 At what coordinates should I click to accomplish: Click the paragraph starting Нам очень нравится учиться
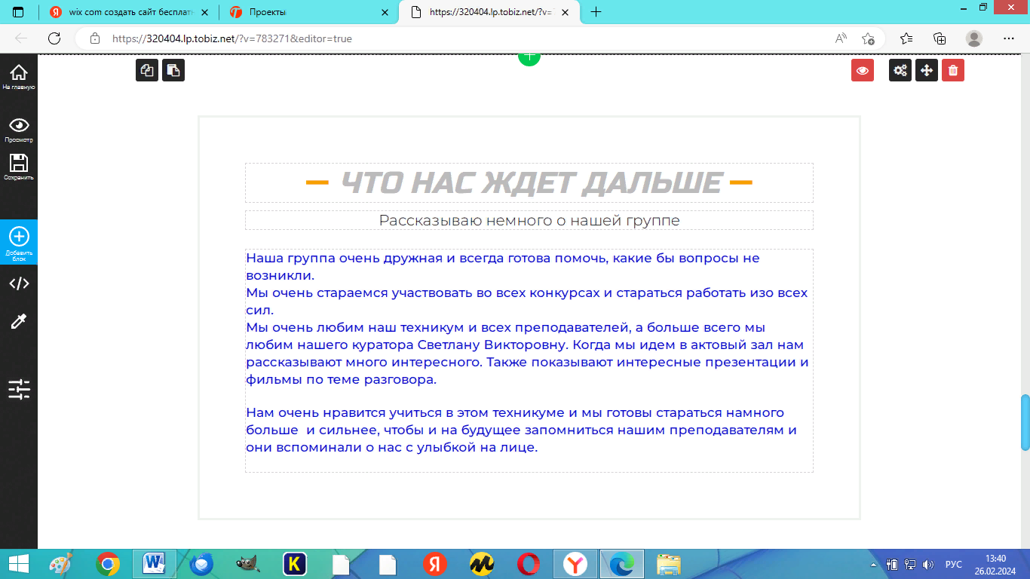click(522, 430)
